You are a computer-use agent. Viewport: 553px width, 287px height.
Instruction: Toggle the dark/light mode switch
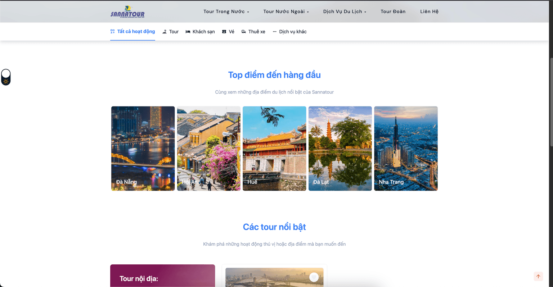tap(6, 77)
